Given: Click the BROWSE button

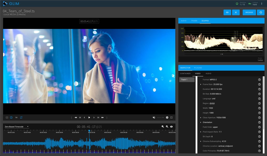Looking at the screenshot, I should pyautogui.click(x=249, y=12).
